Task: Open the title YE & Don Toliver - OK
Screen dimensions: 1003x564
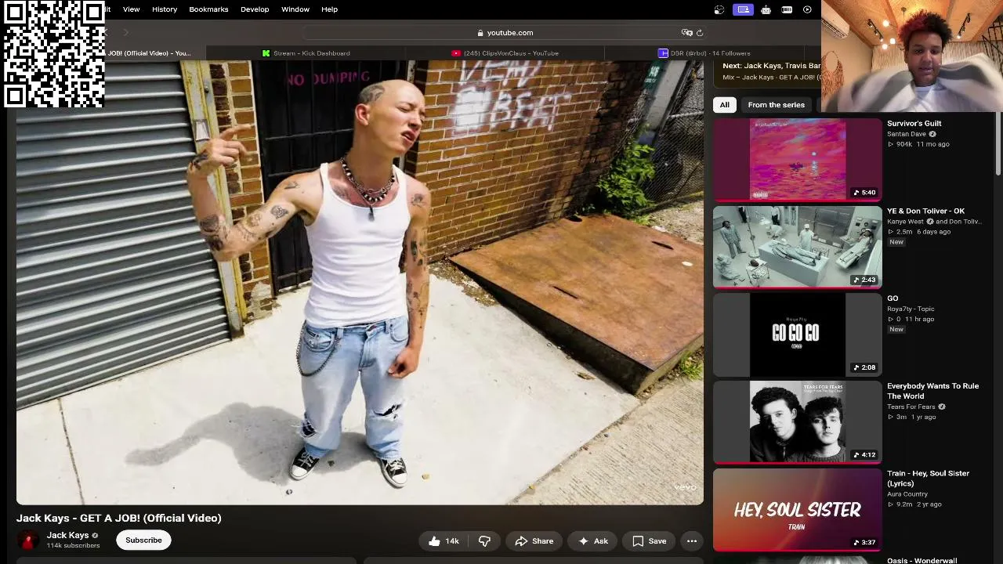Action: [x=925, y=211]
